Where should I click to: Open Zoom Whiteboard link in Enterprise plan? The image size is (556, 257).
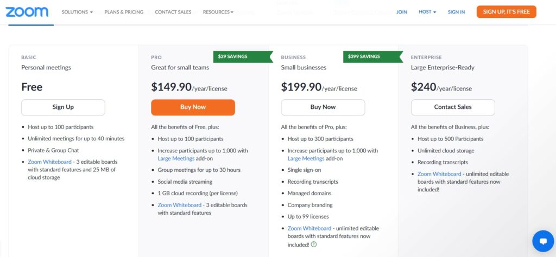tap(439, 174)
